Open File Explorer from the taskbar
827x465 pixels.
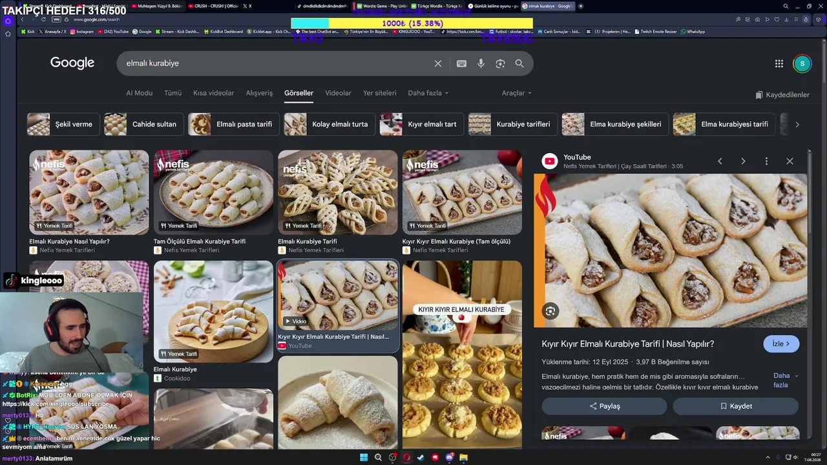pyautogui.click(x=463, y=457)
